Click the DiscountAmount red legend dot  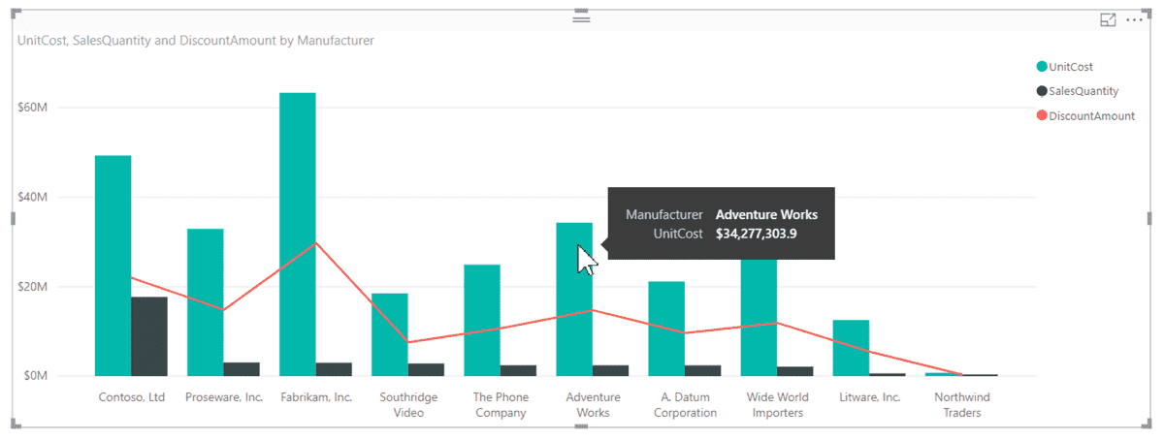(x=1042, y=115)
